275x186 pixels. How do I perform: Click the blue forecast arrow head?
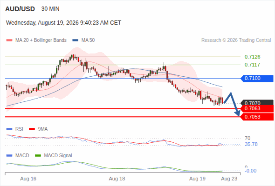(x=238, y=113)
